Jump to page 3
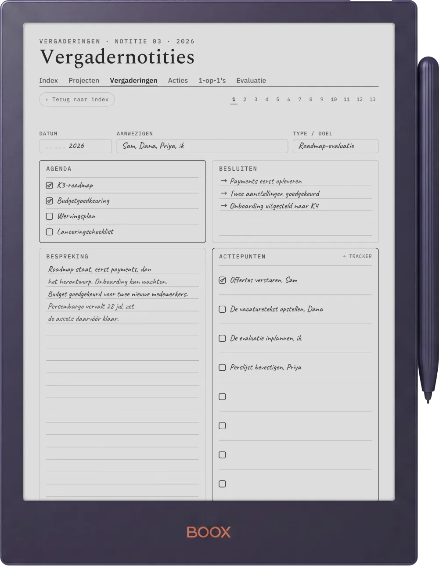Screen dimensions: 439x566 click(x=256, y=100)
